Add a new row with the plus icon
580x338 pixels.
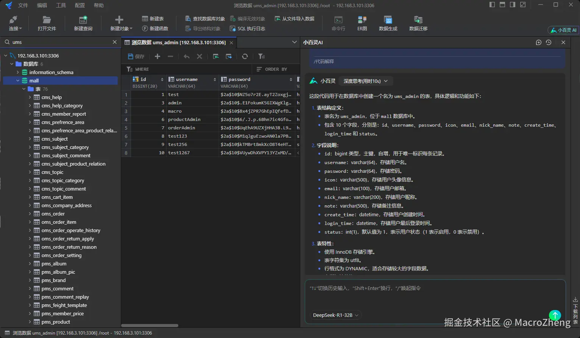point(157,56)
